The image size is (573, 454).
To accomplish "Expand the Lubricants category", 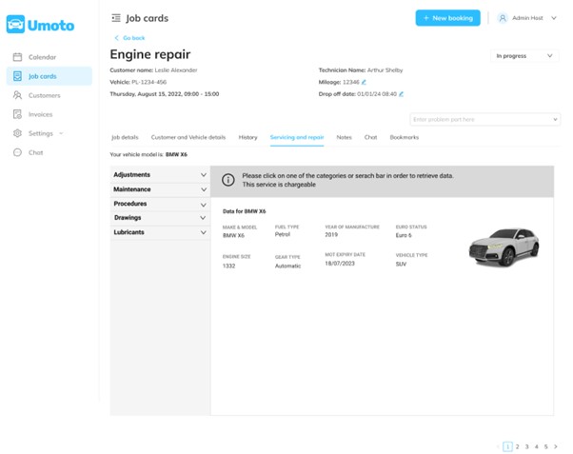I will [159, 232].
